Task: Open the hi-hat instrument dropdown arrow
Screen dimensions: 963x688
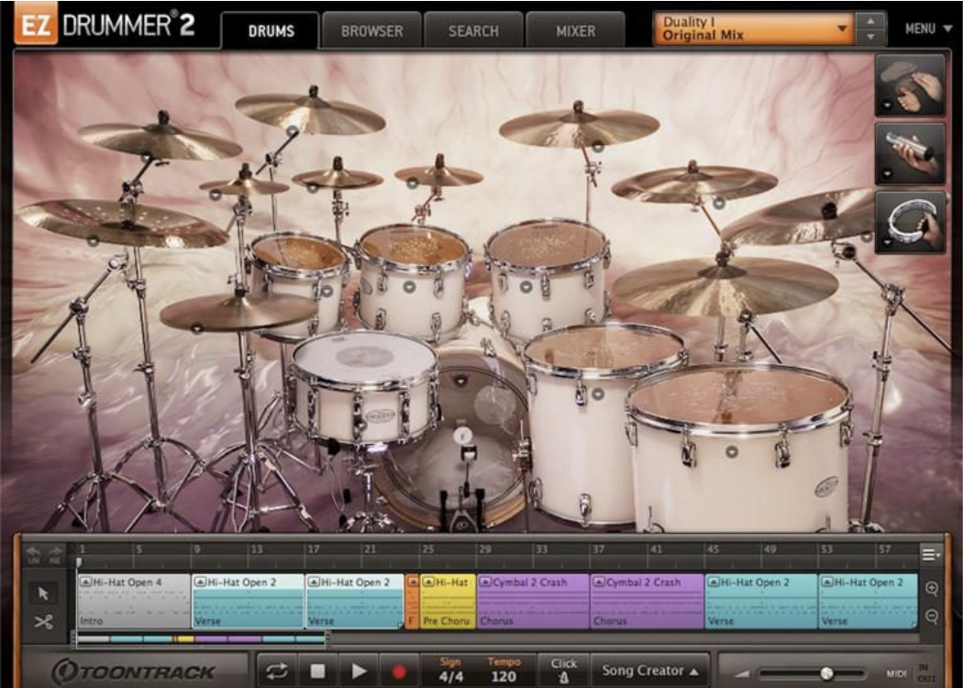Action: (x=196, y=328)
